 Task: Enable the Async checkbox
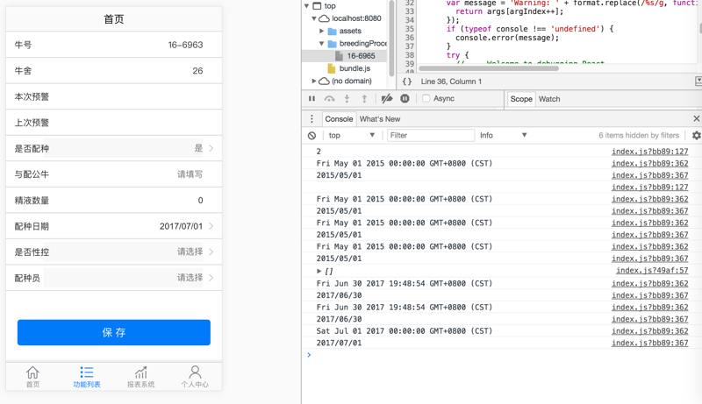[x=426, y=98]
